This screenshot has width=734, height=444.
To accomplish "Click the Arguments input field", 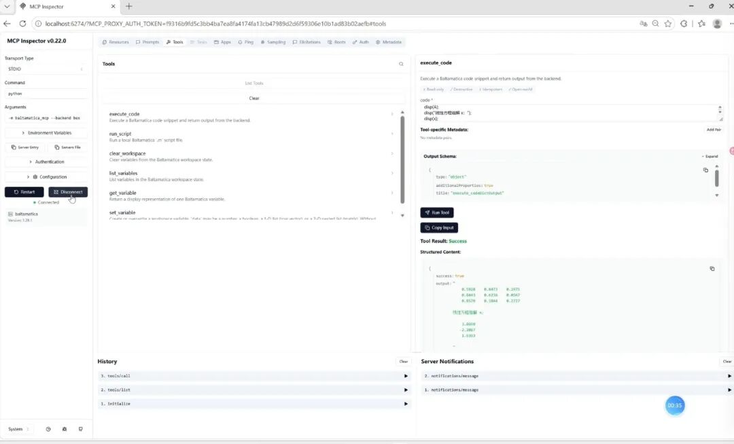I will click(x=46, y=117).
